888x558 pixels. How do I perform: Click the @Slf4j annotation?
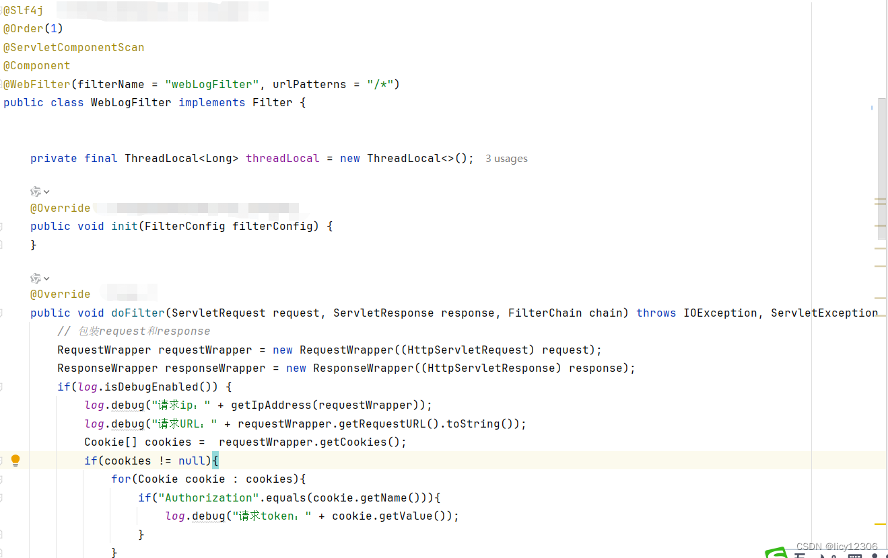pyautogui.click(x=24, y=10)
